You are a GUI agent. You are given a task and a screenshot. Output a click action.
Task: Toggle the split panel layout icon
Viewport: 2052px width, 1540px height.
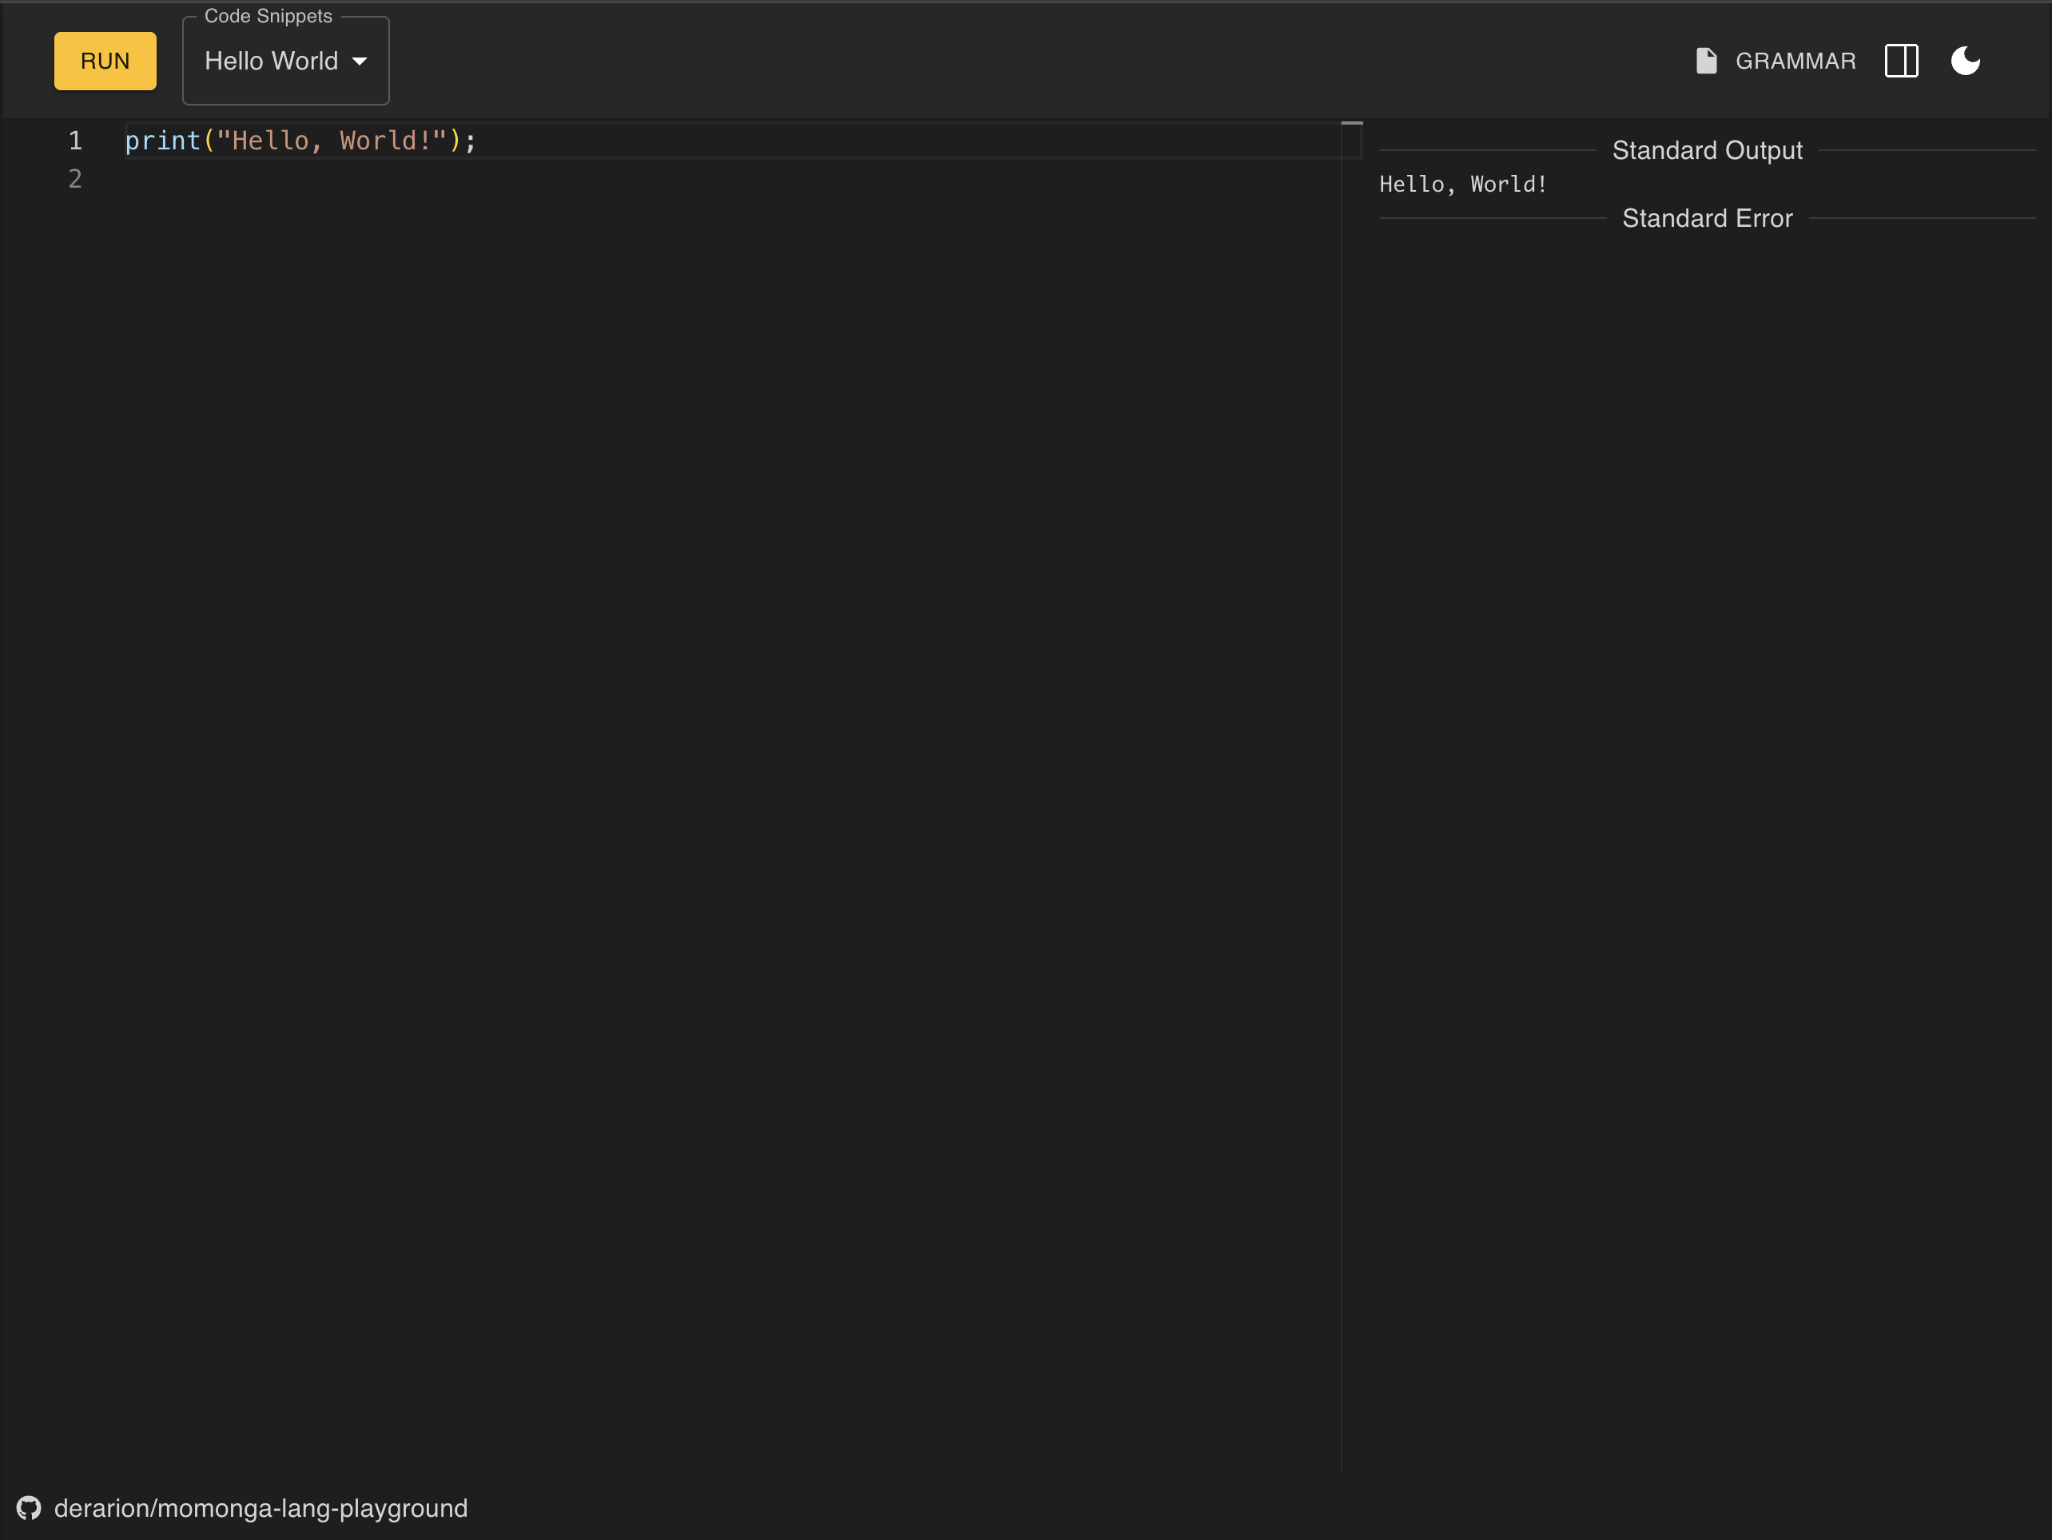click(x=1901, y=62)
